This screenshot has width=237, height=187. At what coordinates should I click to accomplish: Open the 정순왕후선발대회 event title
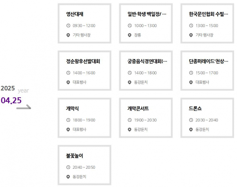83,62
